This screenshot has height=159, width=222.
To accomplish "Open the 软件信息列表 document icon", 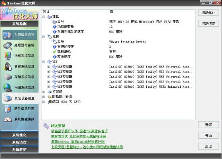I will tap(8, 109).
